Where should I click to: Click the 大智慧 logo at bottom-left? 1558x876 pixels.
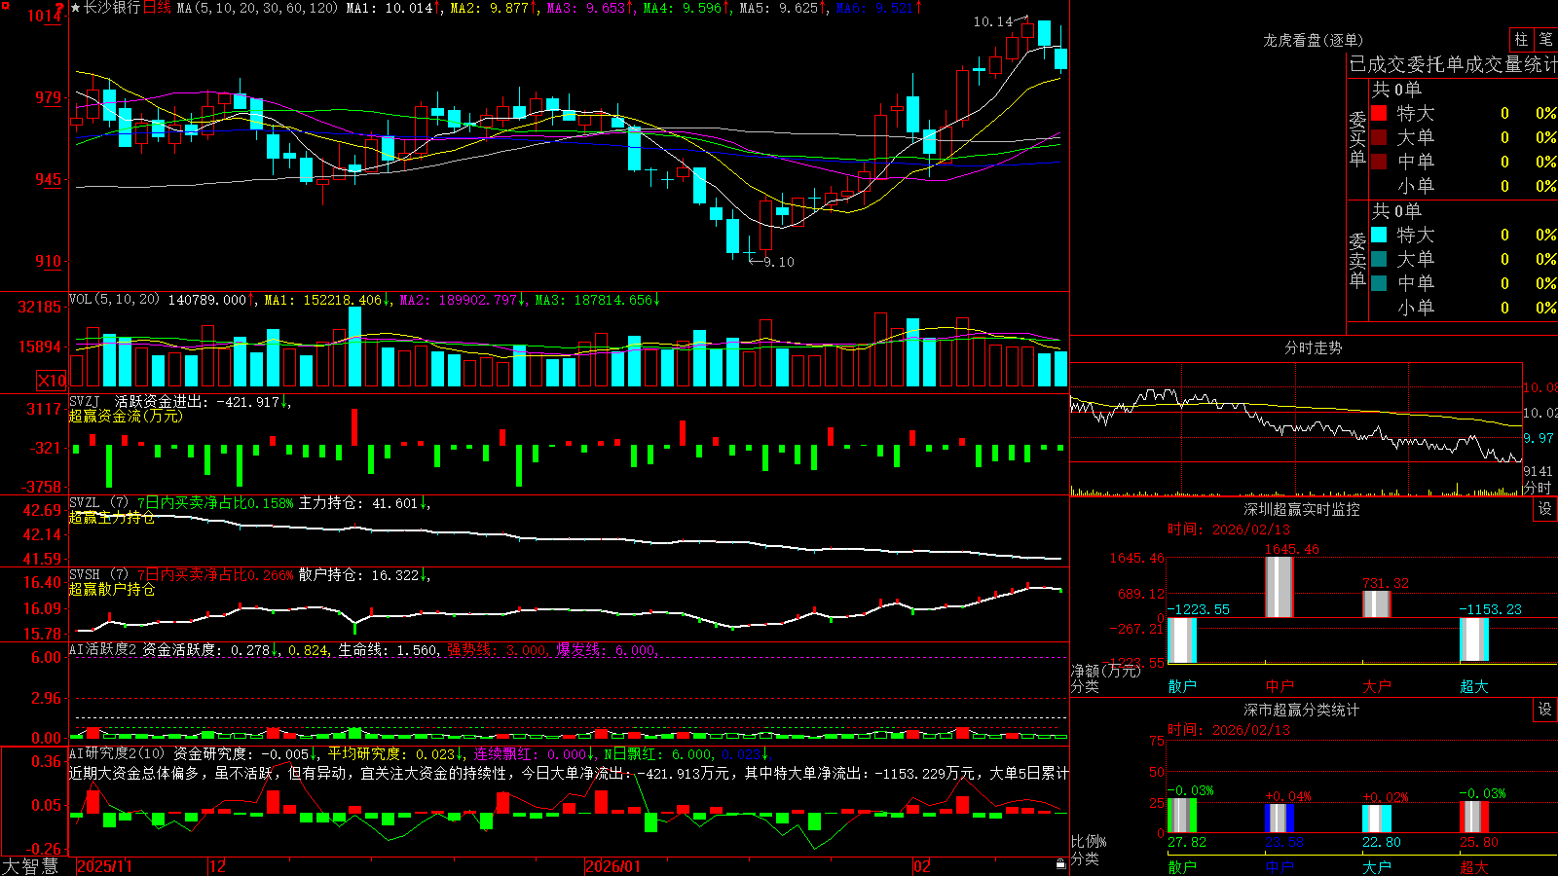30,866
